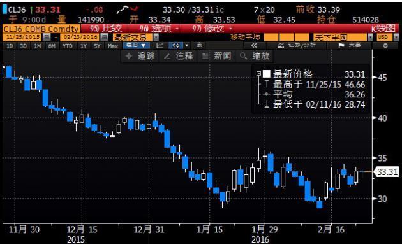Screen dimensions: 402x247
Task: Open securities/analysis chart icon
Action: (x=281, y=45)
